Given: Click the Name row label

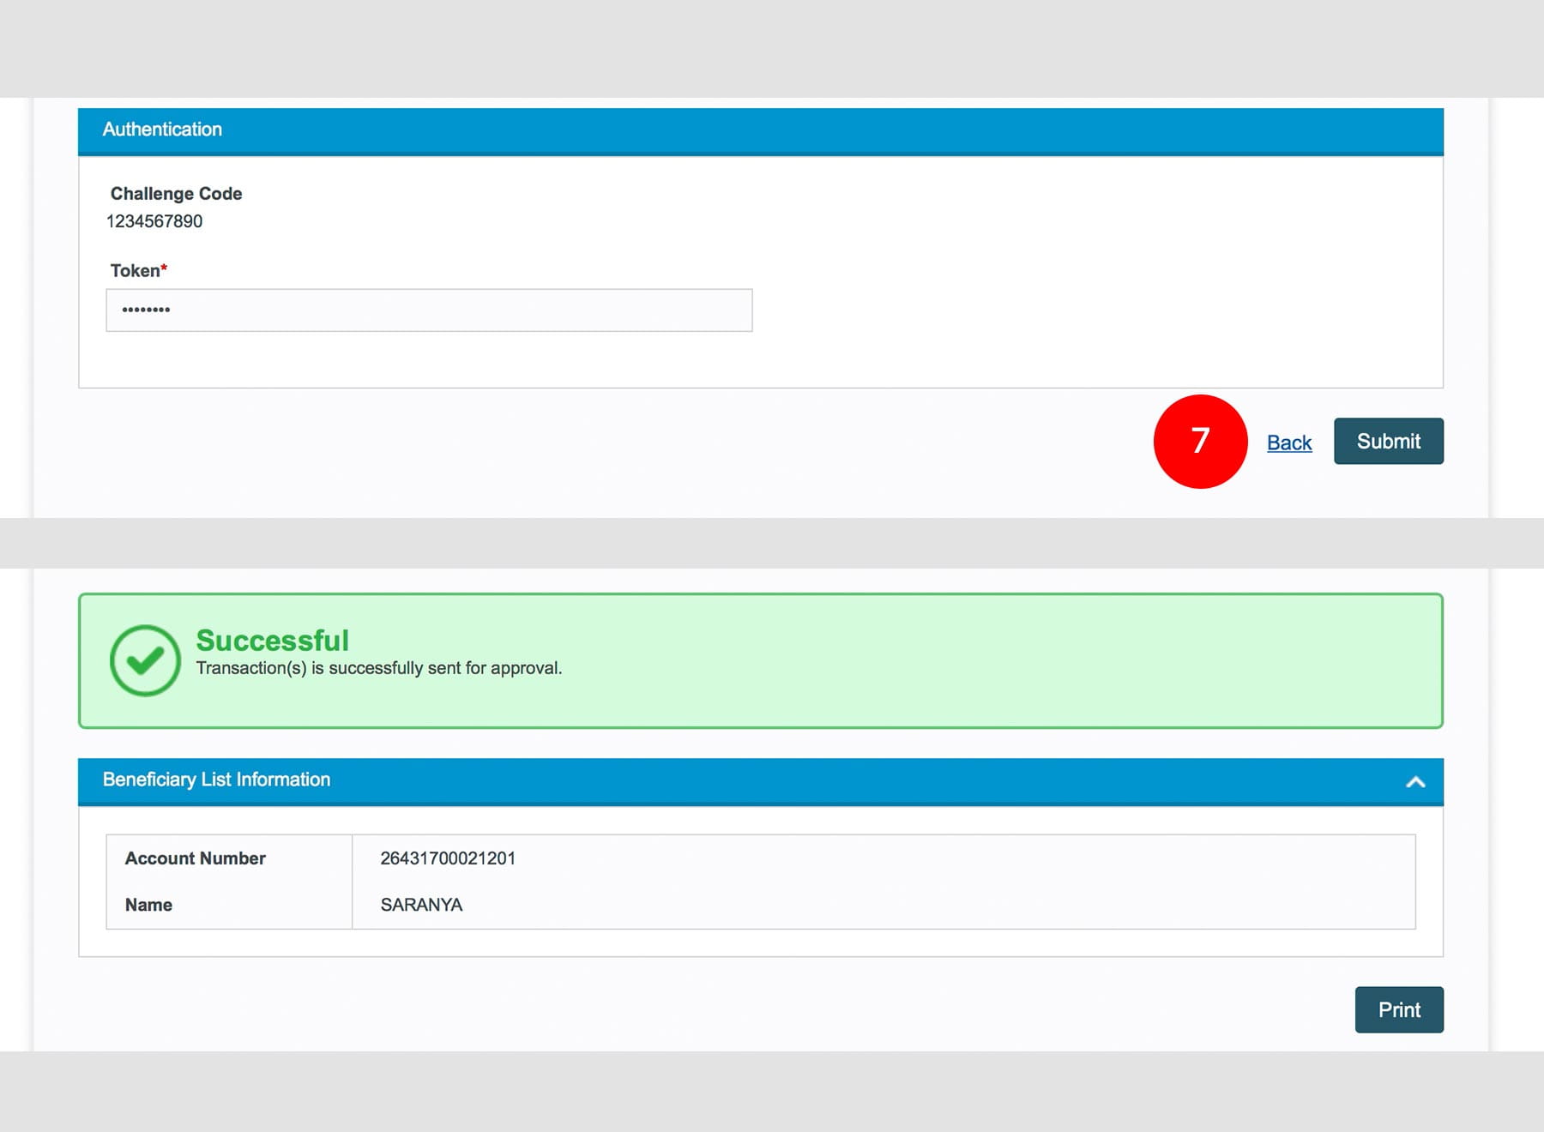Looking at the screenshot, I should pyautogui.click(x=148, y=905).
